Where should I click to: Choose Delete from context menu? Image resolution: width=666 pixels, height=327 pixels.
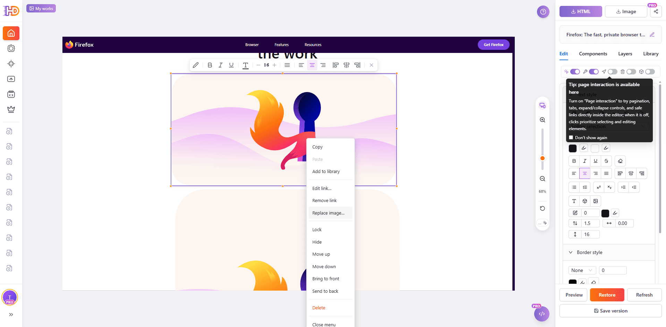point(331,308)
